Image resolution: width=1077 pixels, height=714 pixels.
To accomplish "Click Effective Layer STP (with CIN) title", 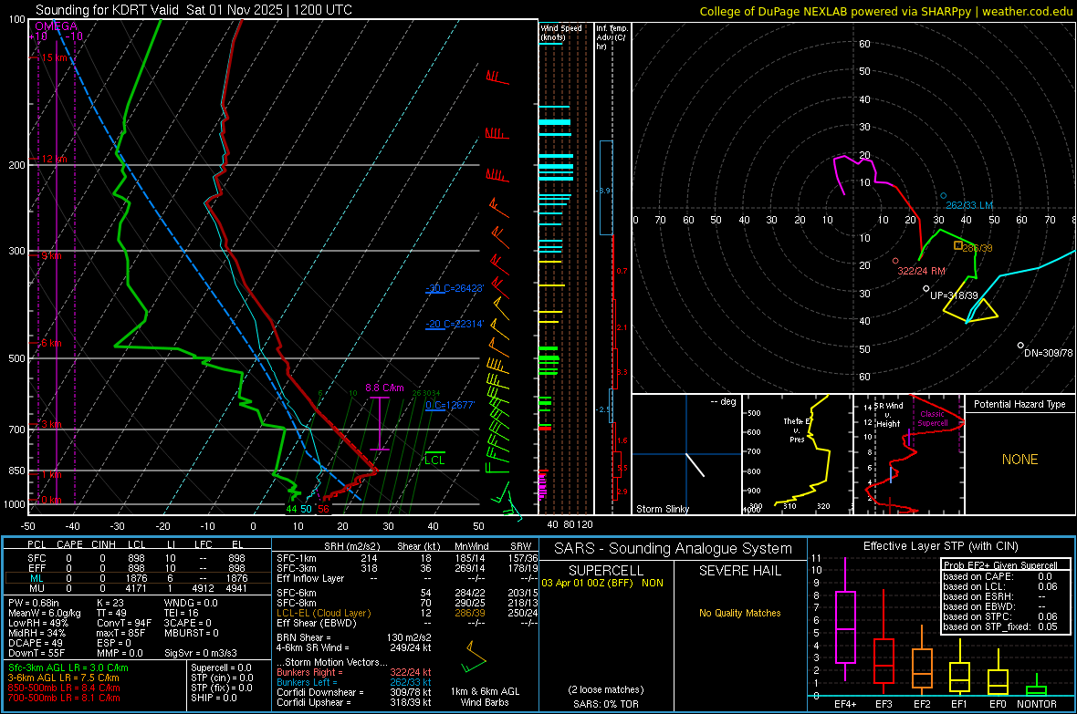I will click(940, 546).
